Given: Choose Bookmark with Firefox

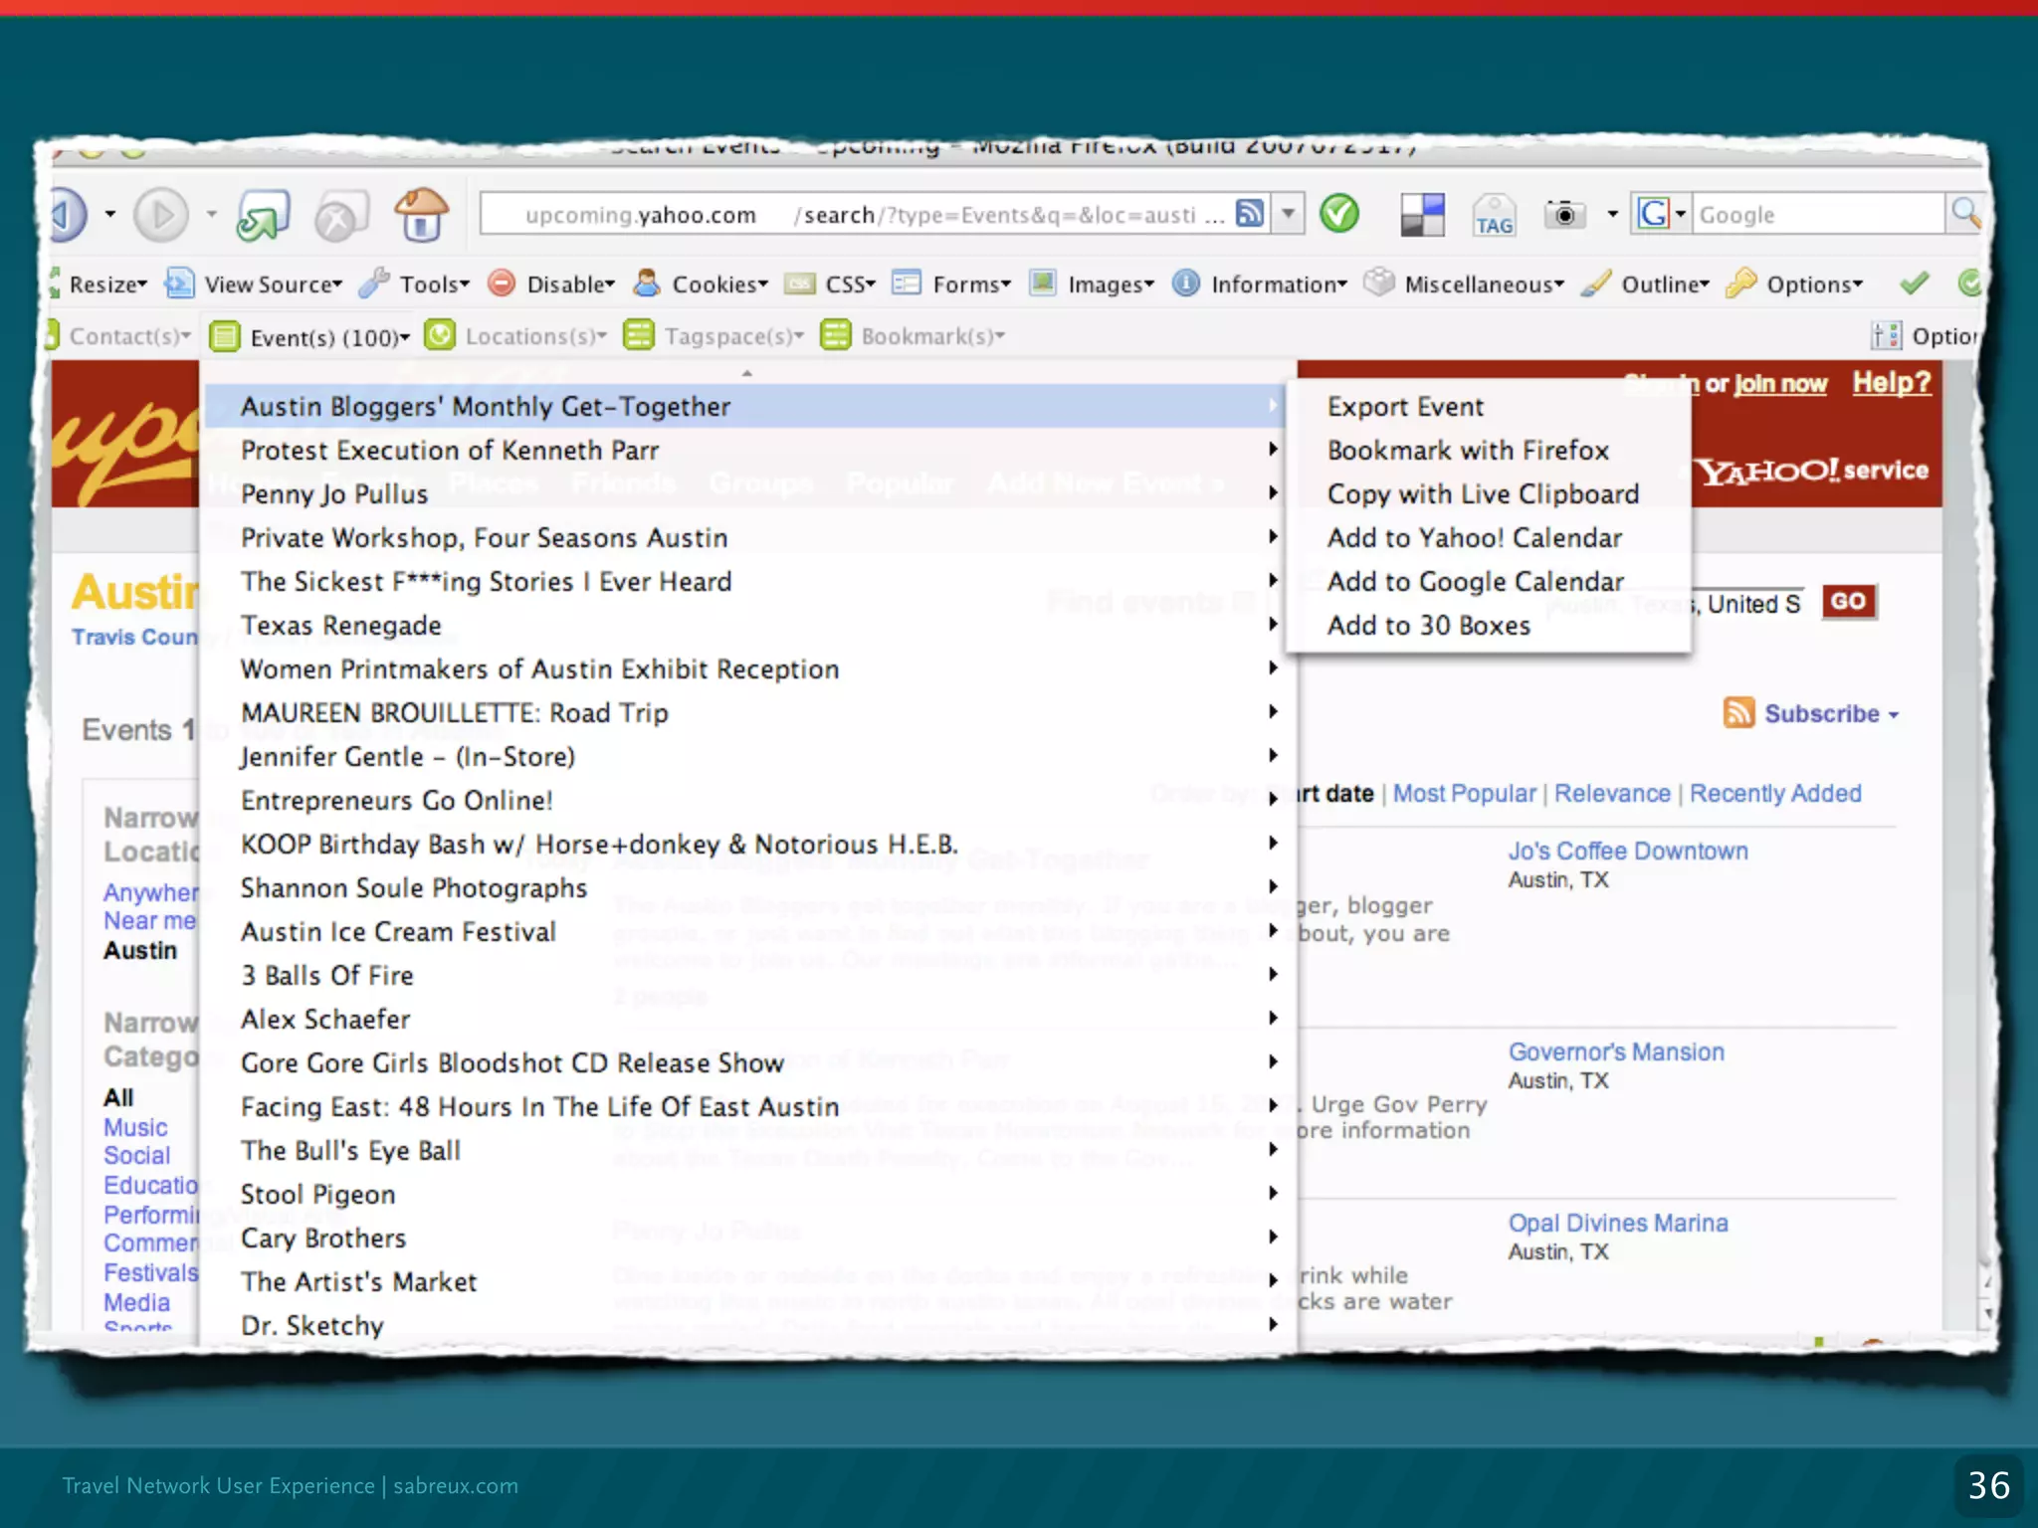Looking at the screenshot, I should tap(1489, 450).
